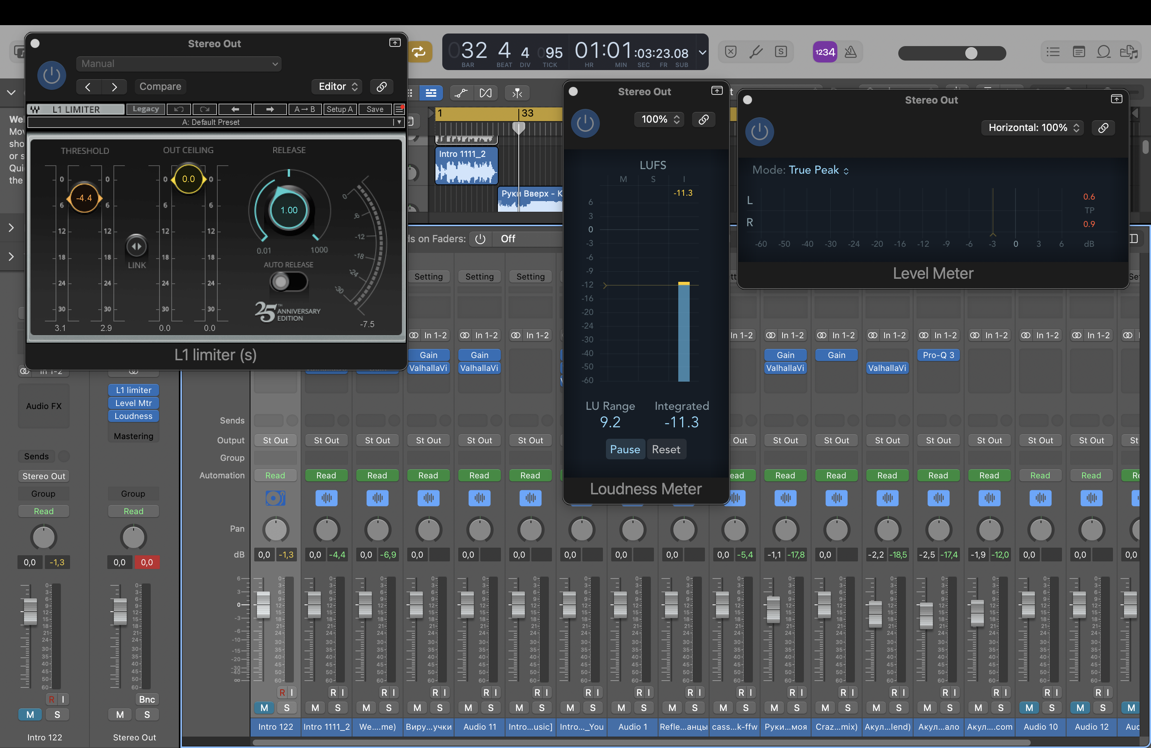
Task: Toggle L1 limiter plugin power button
Action: (52, 75)
